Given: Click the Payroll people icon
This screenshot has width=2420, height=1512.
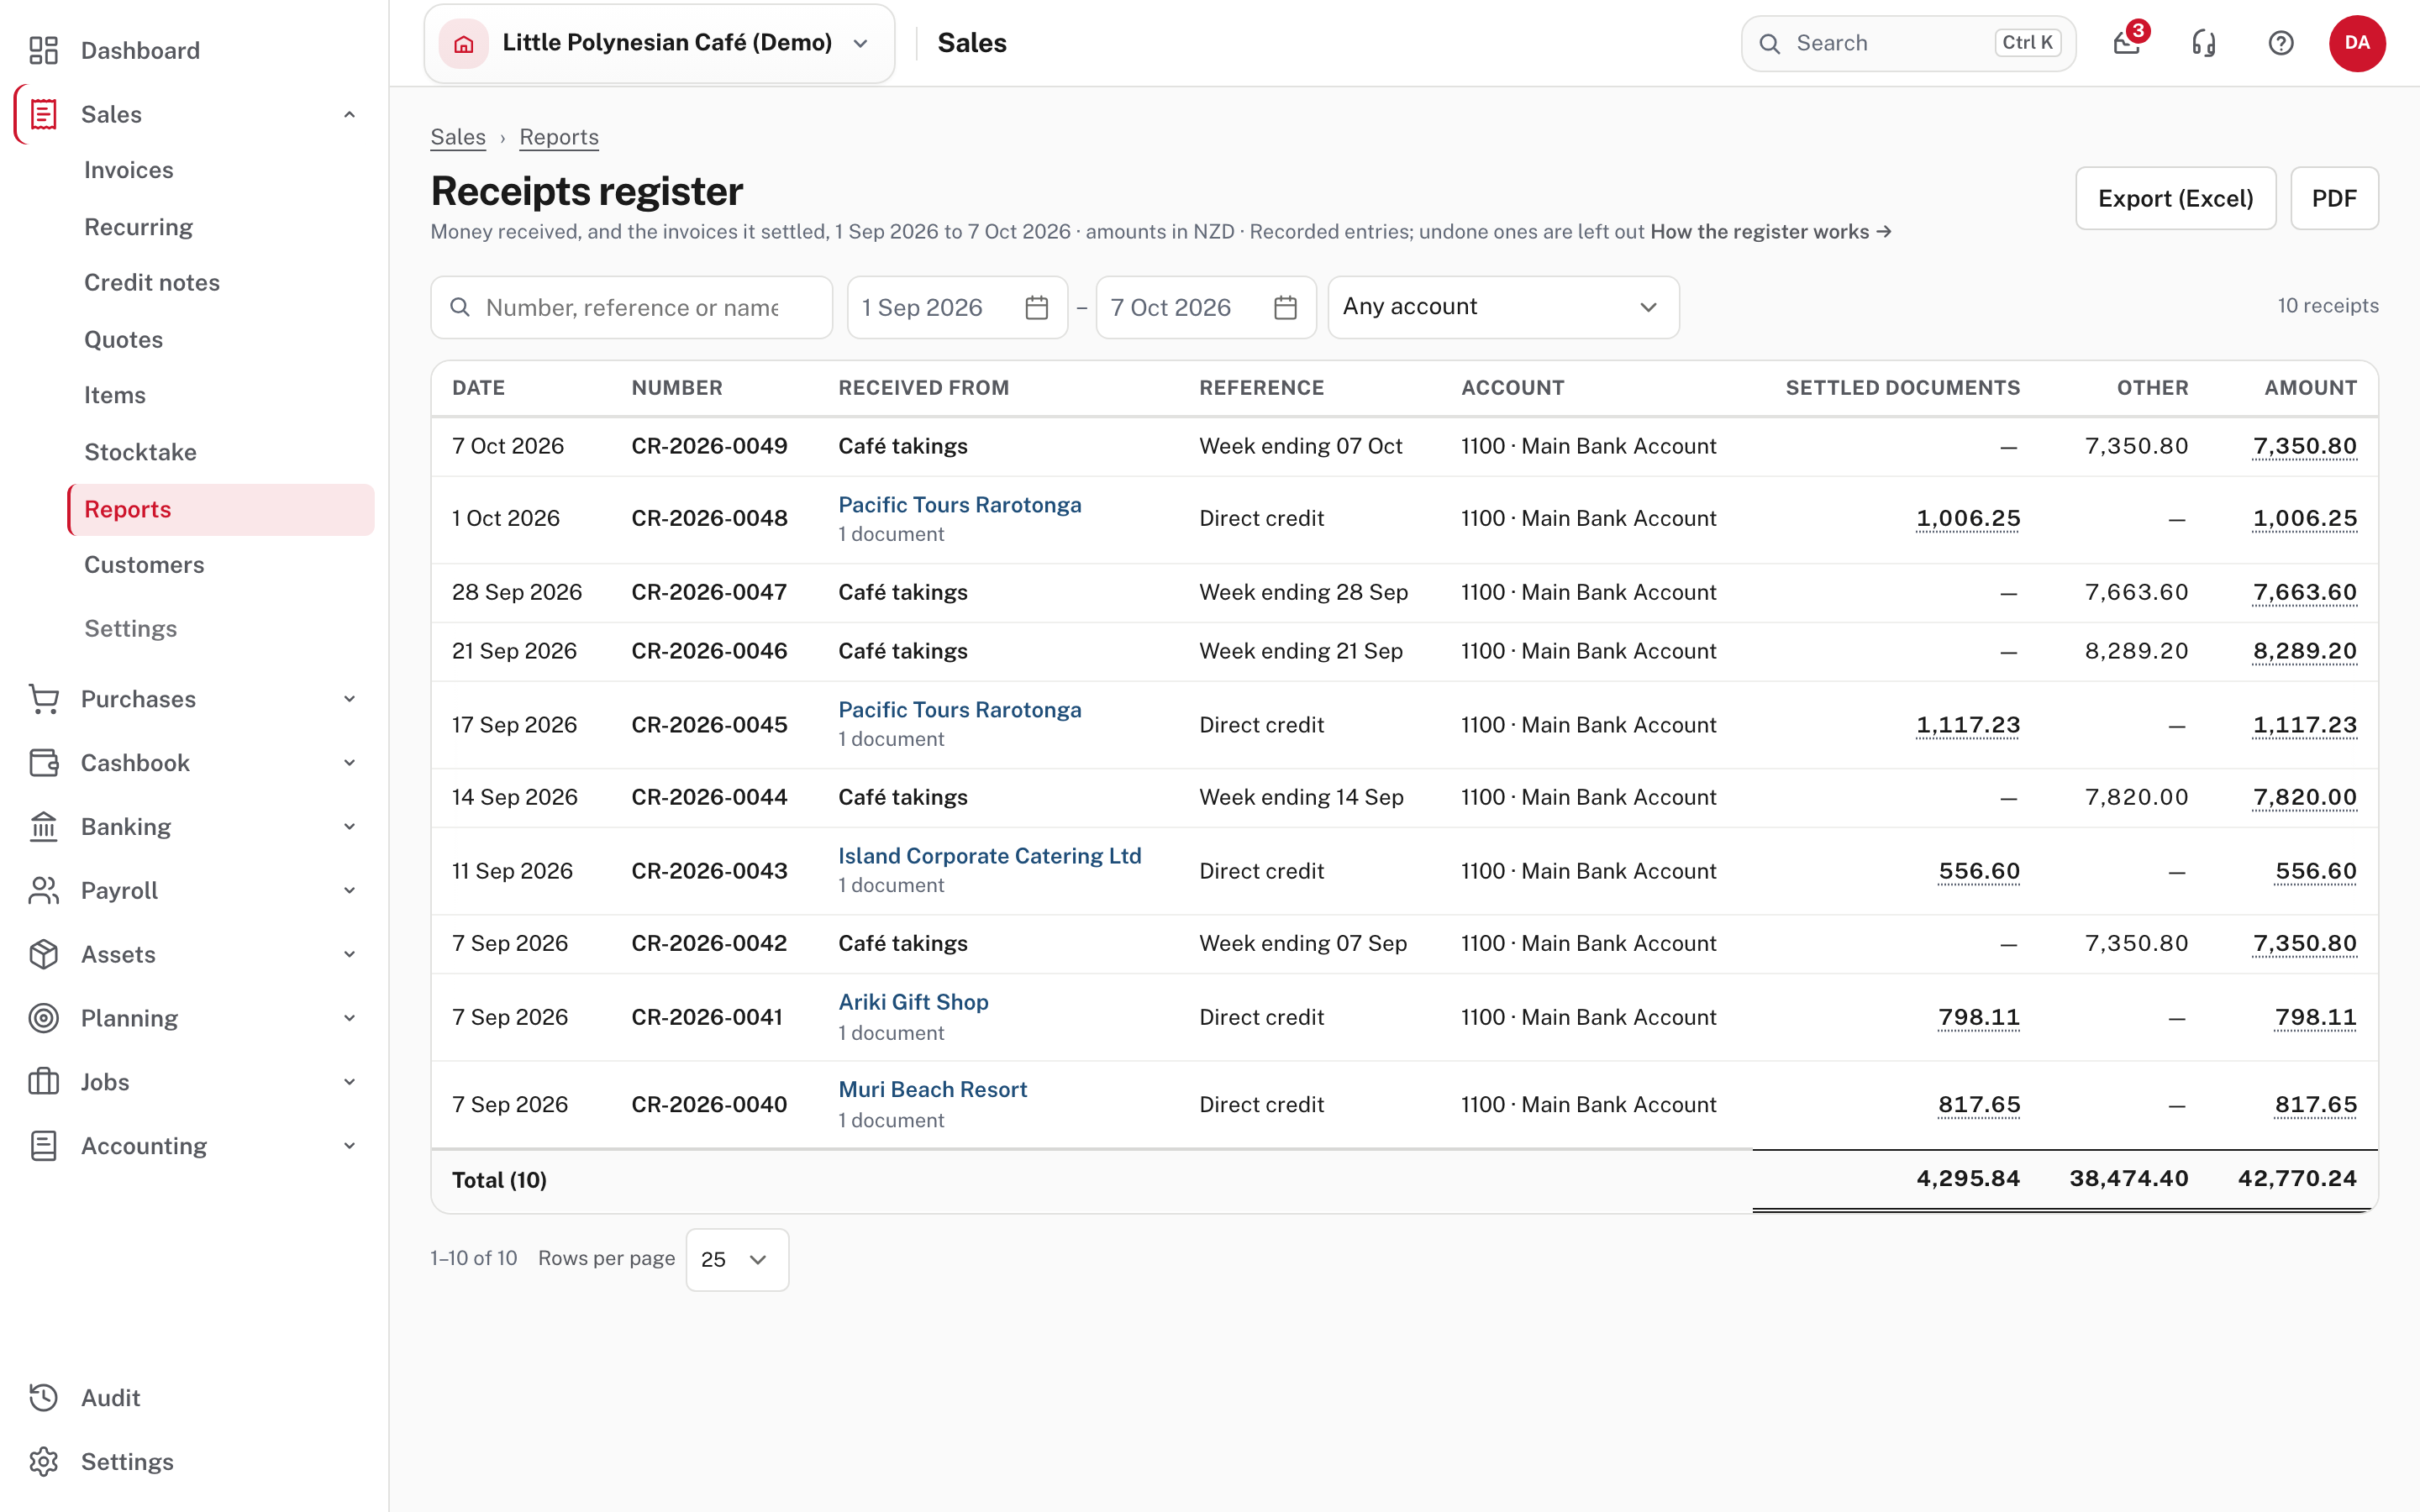Looking at the screenshot, I should pyautogui.click(x=43, y=890).
